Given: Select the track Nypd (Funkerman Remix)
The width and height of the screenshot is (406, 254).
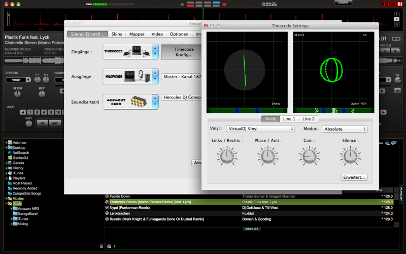Looking at the screenshot, I should click(x=249, y=208).
